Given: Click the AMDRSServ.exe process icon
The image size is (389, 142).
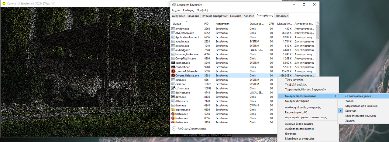Looking at the screenshot, I should tap(173, 33).
